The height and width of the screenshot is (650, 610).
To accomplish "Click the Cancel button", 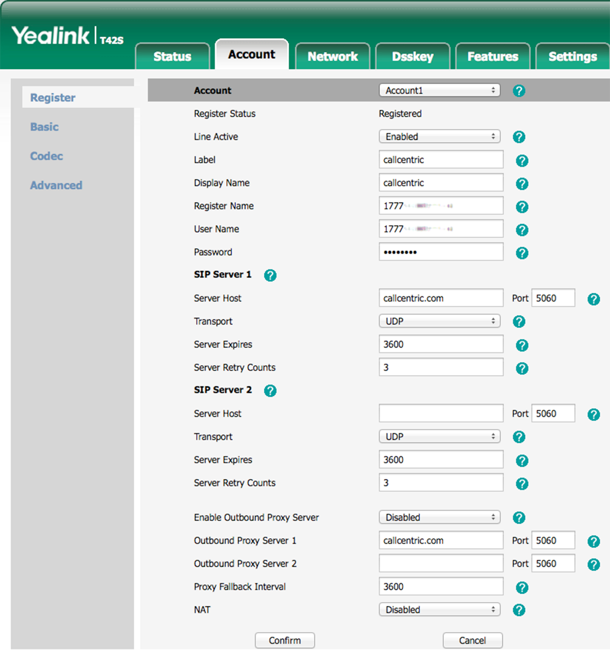I will point(473,640).
